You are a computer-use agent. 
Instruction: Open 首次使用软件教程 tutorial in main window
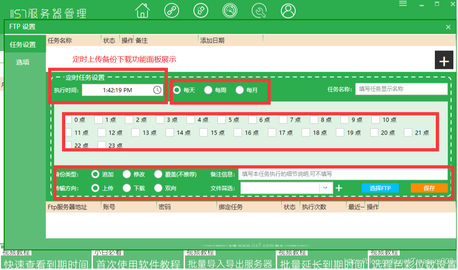click(x=138, y=264)
